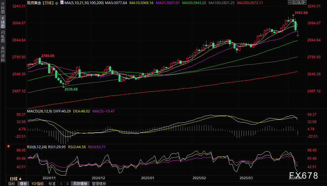Click the RSI2:44.58 value
Image resolution: width=327 pixels, height=186 pixels.
77,147
